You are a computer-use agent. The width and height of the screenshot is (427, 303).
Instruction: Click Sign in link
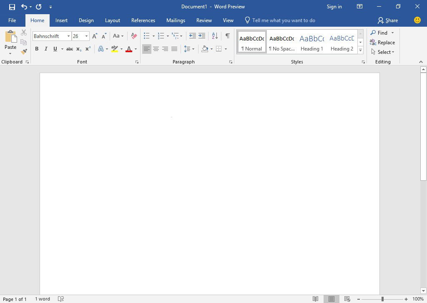334,7
